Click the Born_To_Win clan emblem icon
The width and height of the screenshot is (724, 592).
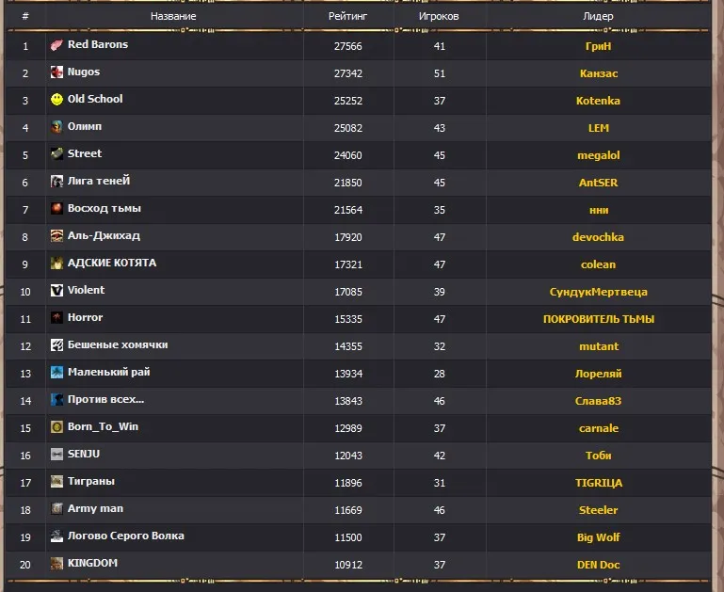pyautogui.click(x=57, y=427)
